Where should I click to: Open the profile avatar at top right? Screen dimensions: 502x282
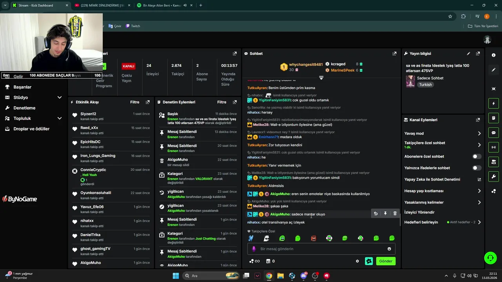[487, 40]
